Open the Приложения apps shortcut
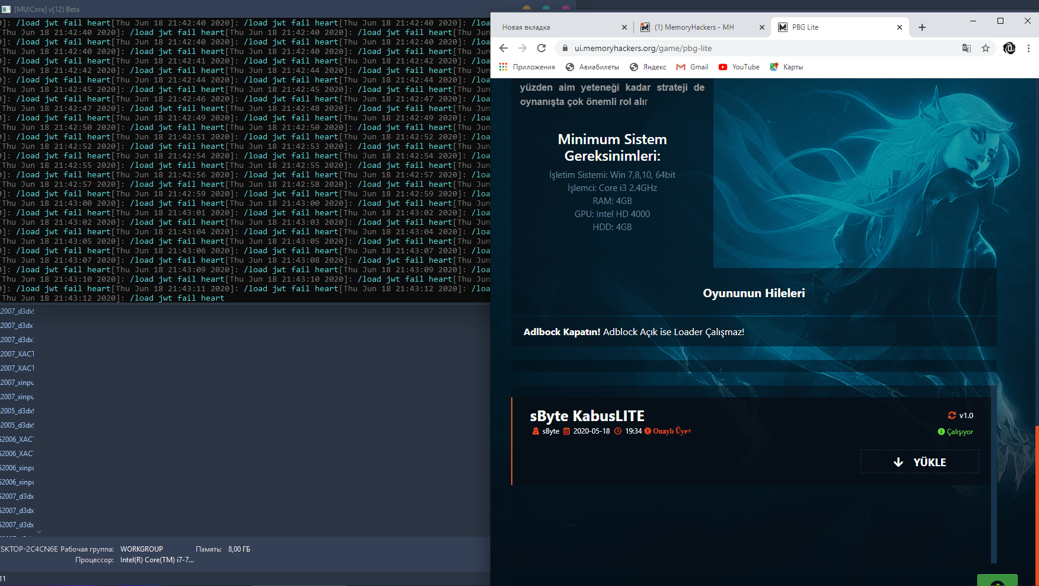Screen dimensions: 1039x586 coord(527,67)
